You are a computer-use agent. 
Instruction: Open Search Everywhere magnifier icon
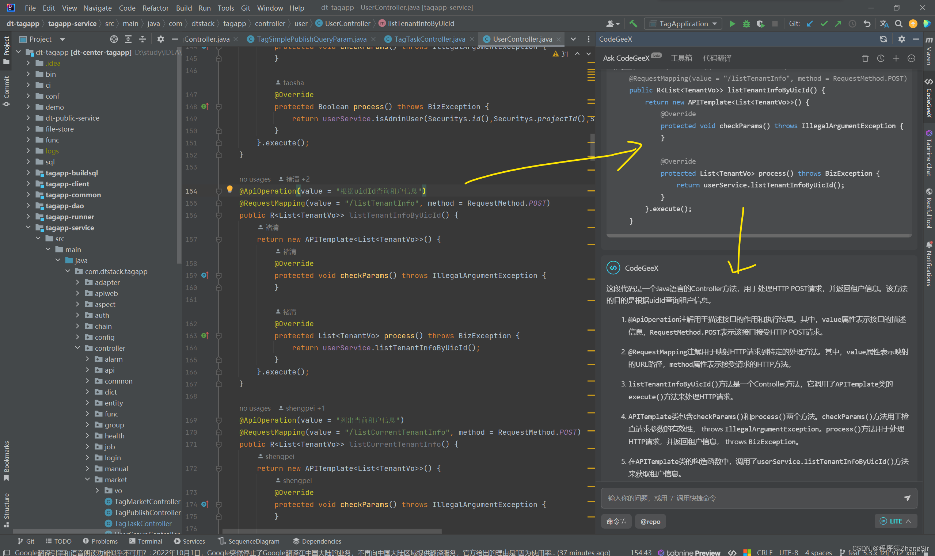click(898, 24)
